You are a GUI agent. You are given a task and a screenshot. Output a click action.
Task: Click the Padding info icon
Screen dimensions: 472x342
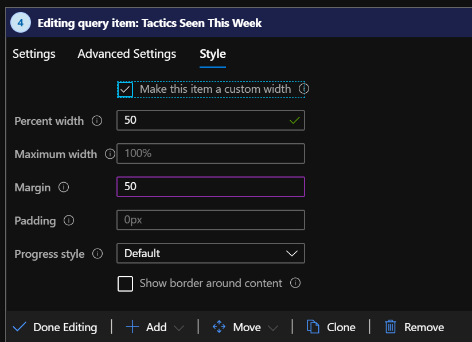(69, 221)
